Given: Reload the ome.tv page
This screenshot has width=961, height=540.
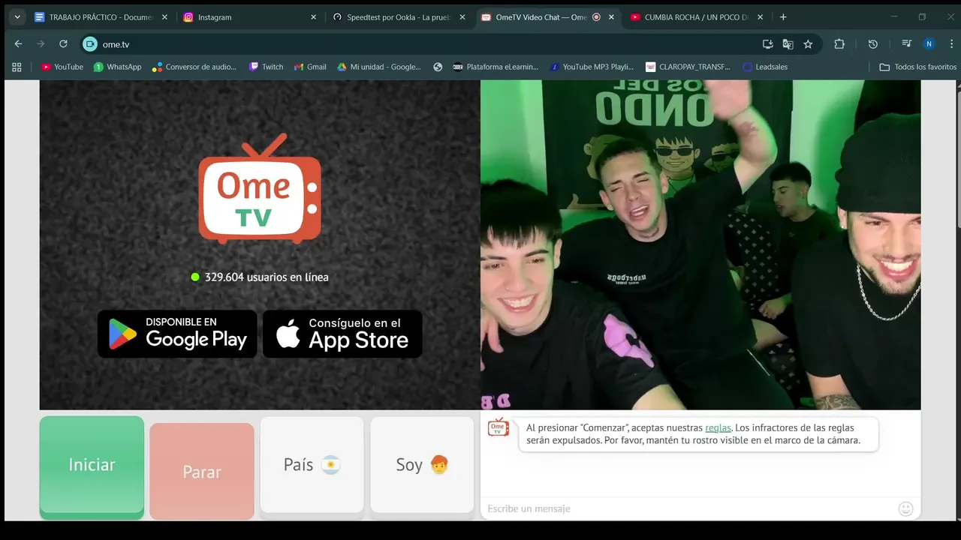Looking at the screenshot, I should click(63, 44).
